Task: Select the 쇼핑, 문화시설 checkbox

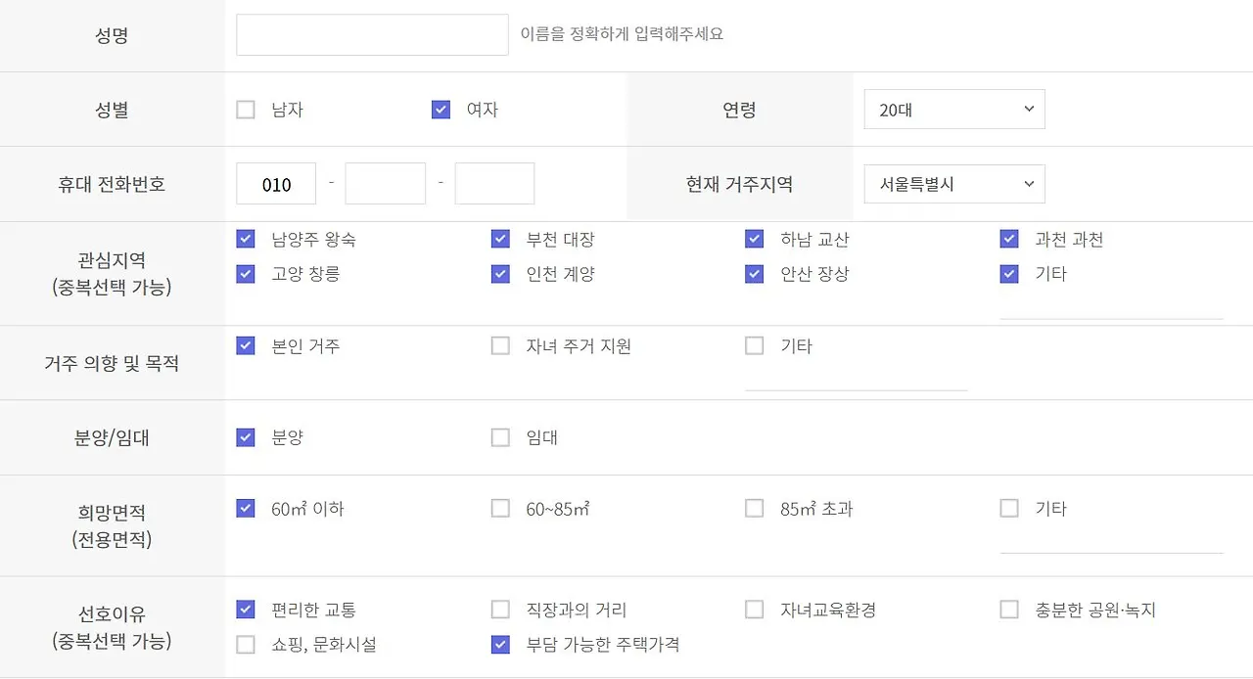Action: (x=246, y=645)
